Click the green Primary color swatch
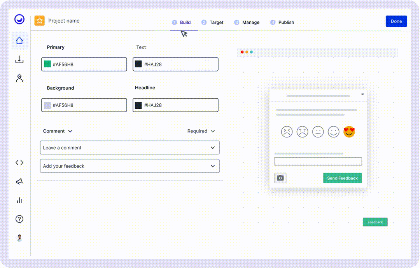 click(48, 64)
